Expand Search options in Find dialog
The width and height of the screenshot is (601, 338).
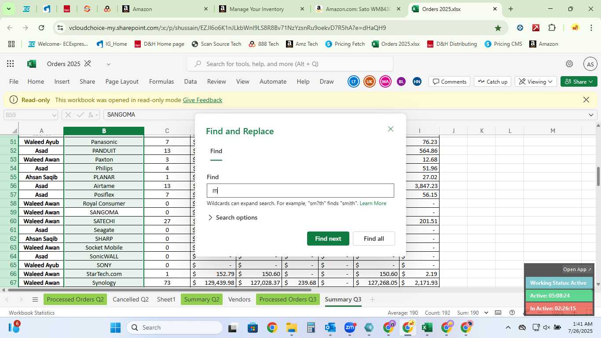coord(232,217)
